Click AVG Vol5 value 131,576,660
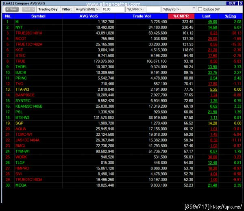Image resolution: width=244 pixels, height=211 pixels. pyautogui.click(x=104, y=117)
